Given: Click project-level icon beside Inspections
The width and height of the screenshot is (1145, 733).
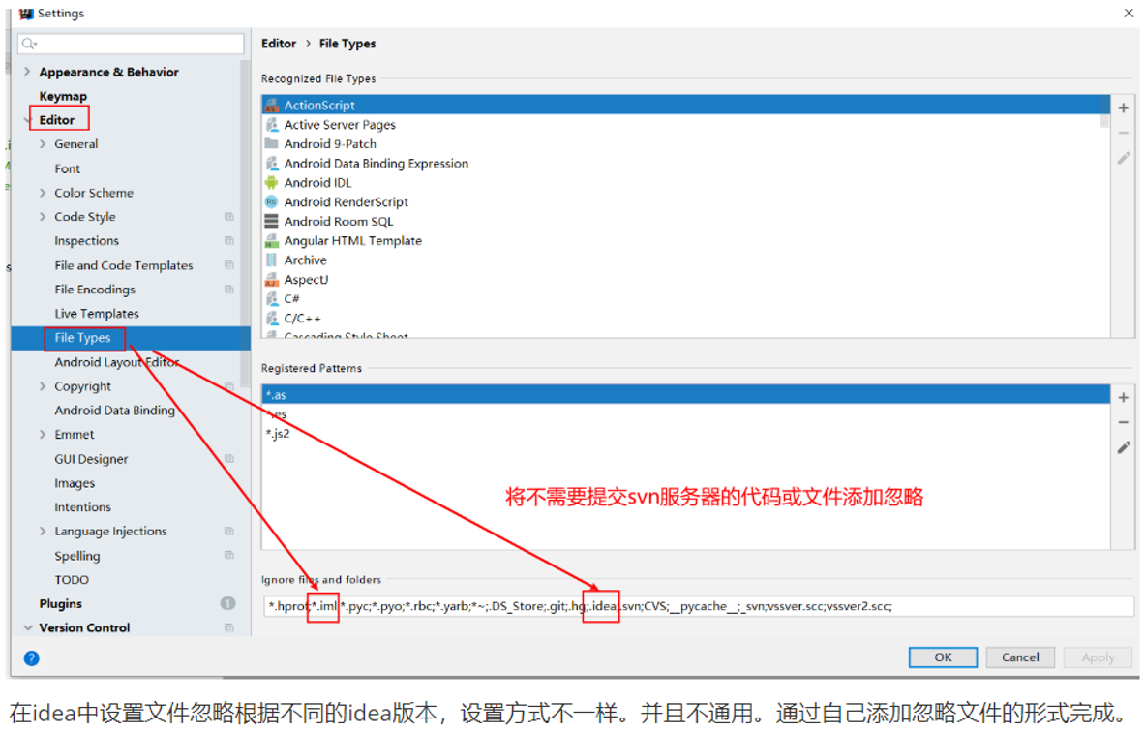Looking at the screenshot, I should pos(229,241).
